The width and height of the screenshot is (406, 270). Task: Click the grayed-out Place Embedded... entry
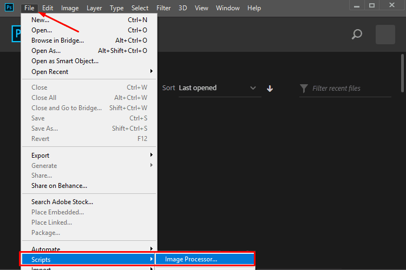[89, 212]
